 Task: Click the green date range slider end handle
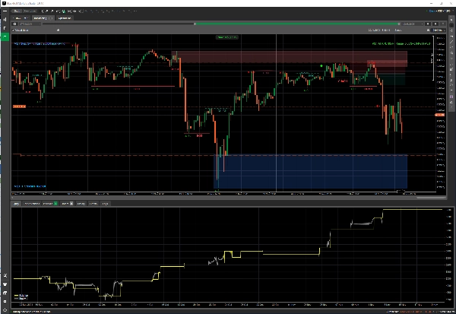click(x=398, y=24)
